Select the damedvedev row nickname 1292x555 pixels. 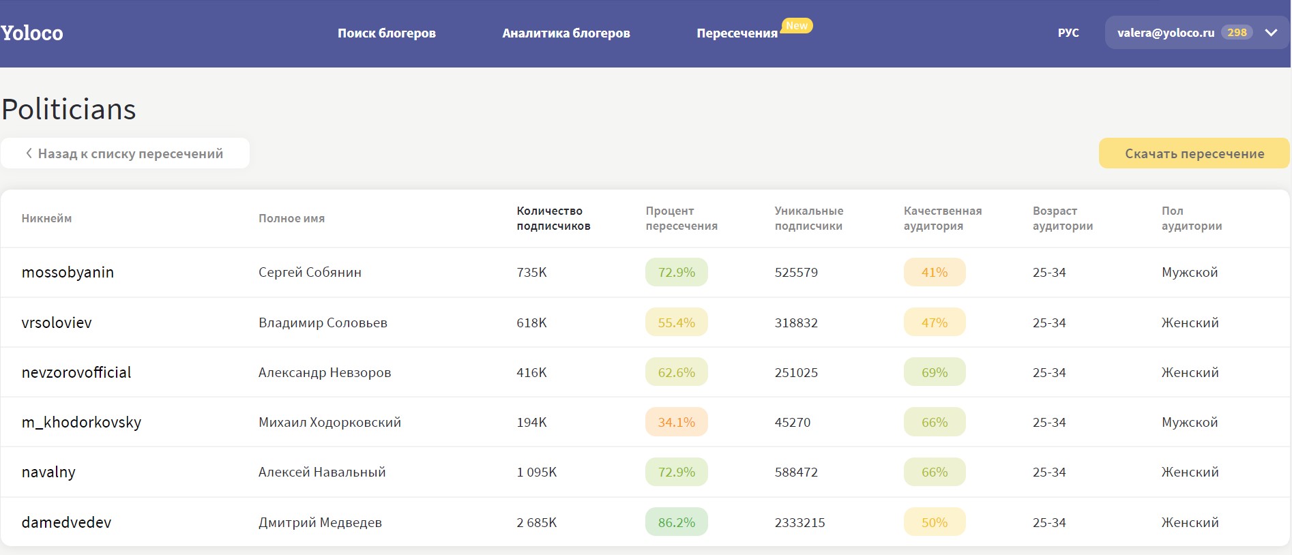(x=66, y=522)
